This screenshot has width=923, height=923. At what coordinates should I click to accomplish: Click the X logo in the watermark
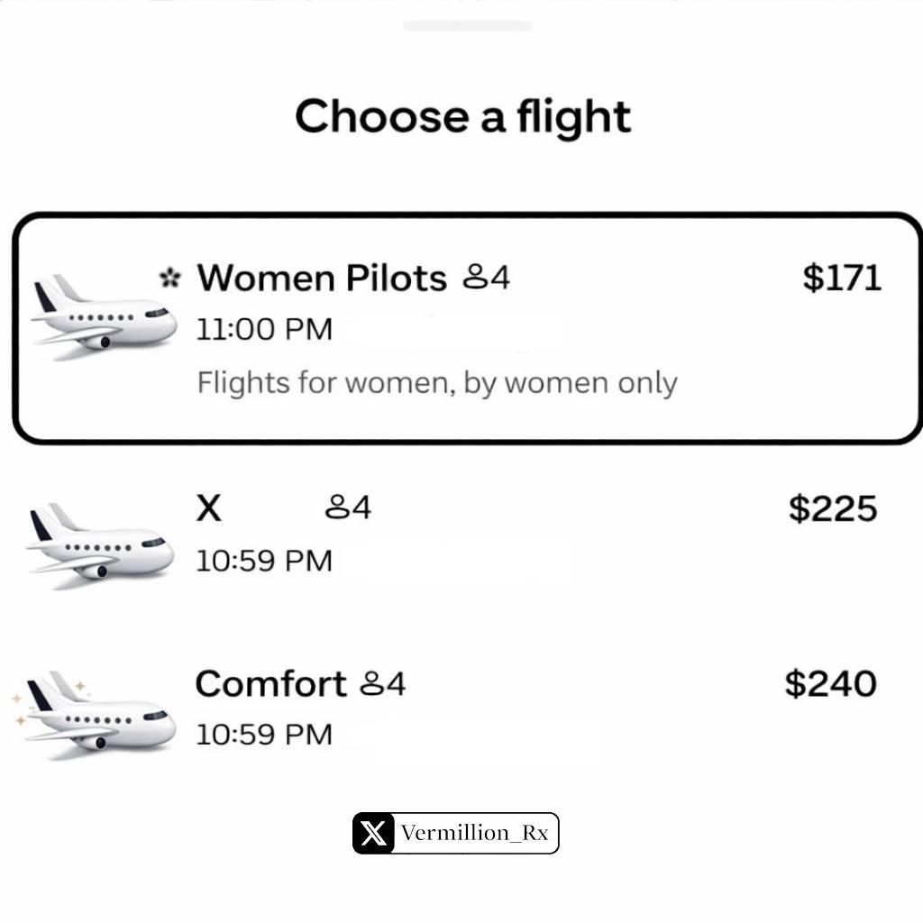coord(374,833)
